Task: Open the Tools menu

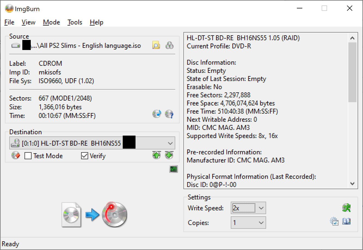Action: [75, 22]
